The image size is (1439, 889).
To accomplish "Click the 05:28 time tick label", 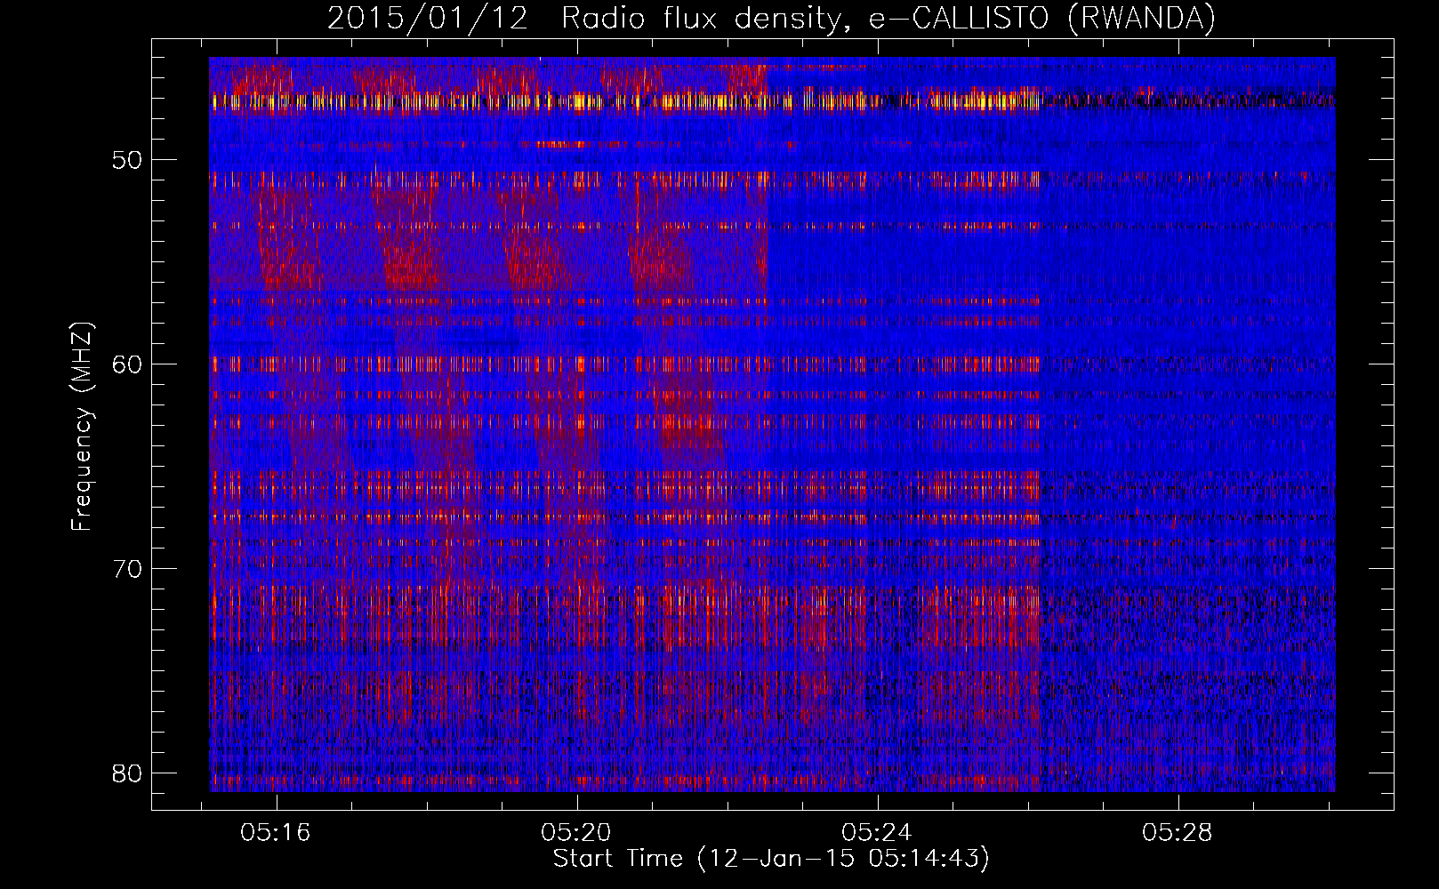I will tap(1178, 833).
